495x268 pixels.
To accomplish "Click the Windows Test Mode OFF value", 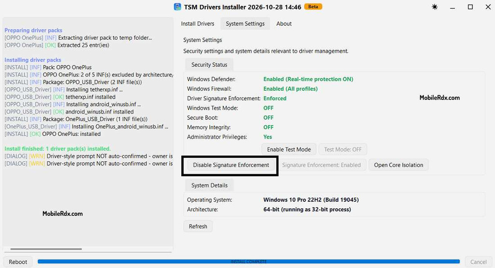I will [268, 108].
